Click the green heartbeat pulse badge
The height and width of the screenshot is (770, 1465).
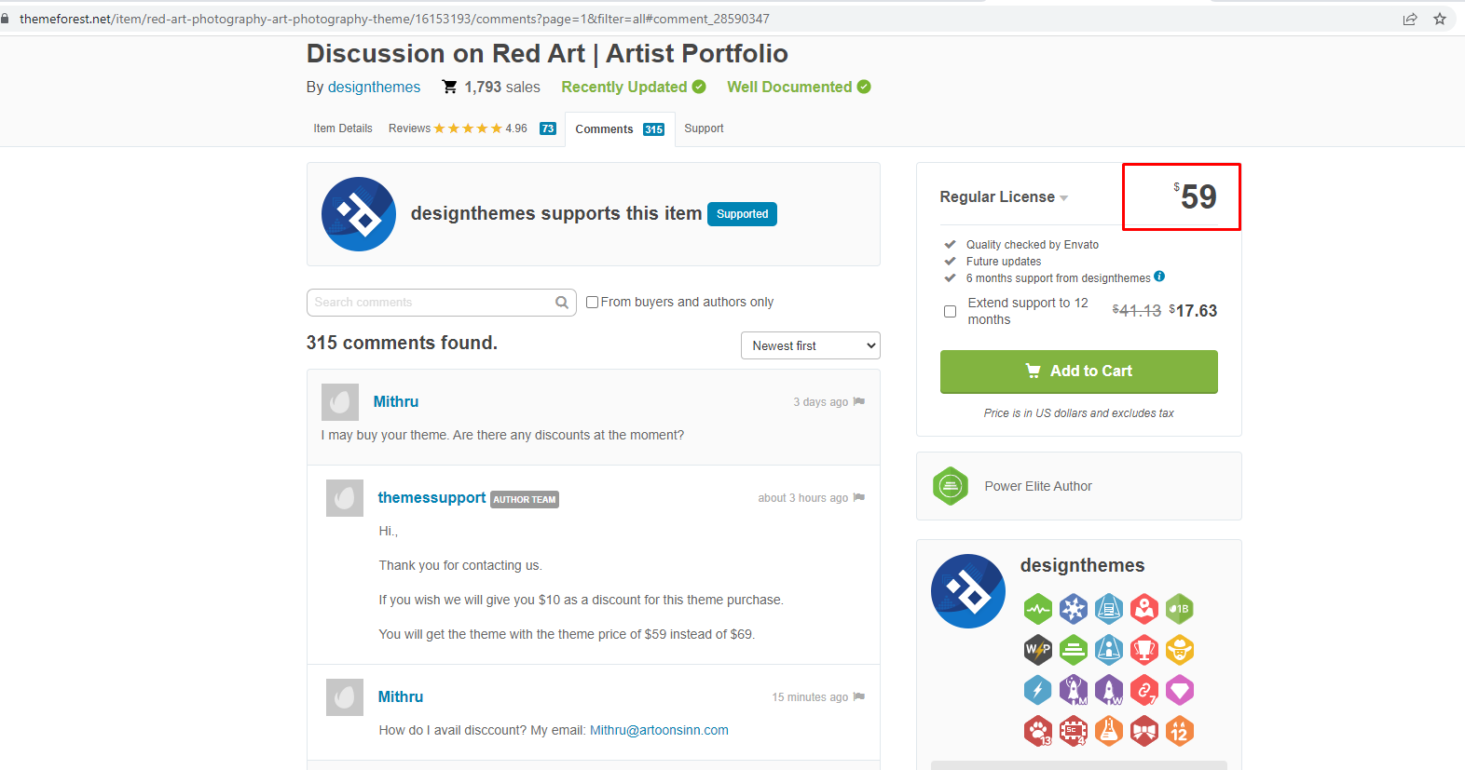coord(1037,609)
